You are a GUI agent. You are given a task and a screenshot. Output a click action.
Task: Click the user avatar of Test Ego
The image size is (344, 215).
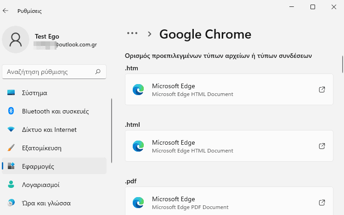pos(16,40)
